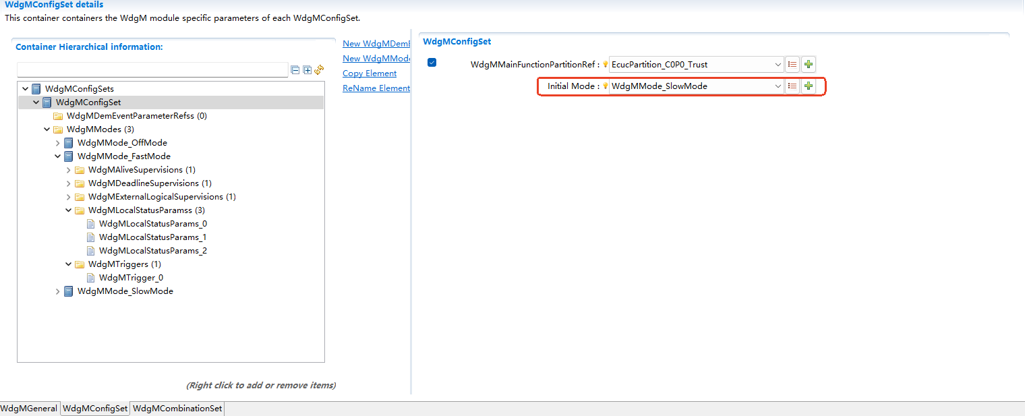Click the Copy Element link
This screenshot has height=416, width=1025.
370,73
